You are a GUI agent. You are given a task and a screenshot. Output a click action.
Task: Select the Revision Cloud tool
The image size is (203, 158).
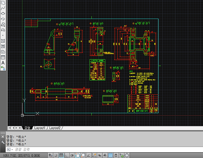pos(3,2)
